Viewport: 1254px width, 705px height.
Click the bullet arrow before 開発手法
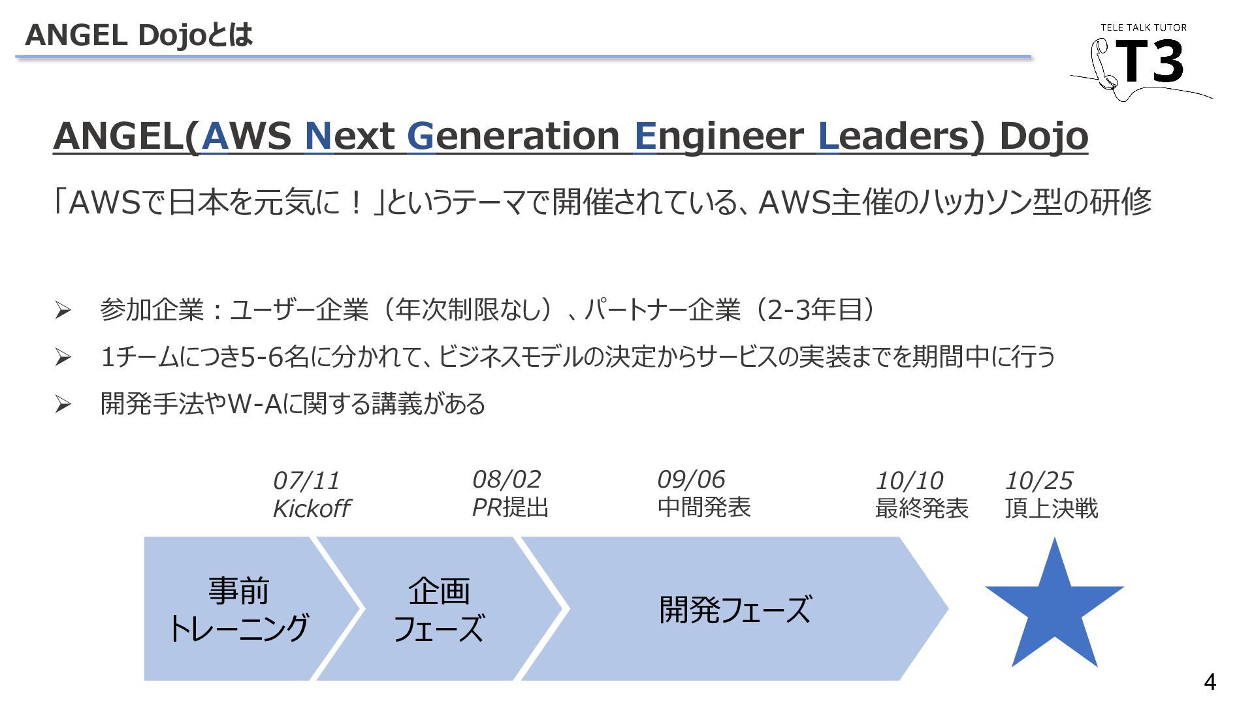point(63,404)
